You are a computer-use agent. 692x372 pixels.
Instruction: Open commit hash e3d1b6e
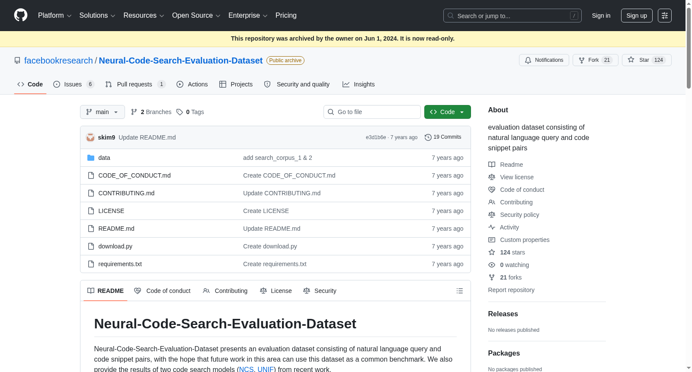376,137
